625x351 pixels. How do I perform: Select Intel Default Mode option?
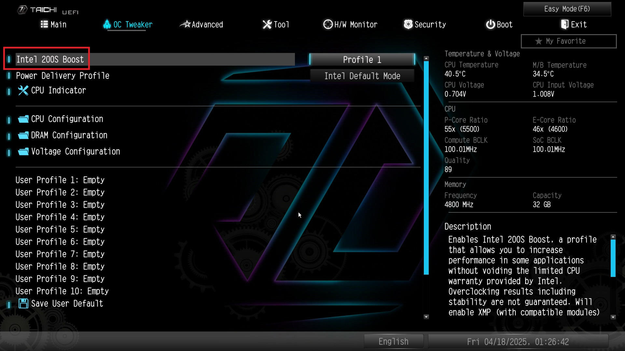point(362,76)
